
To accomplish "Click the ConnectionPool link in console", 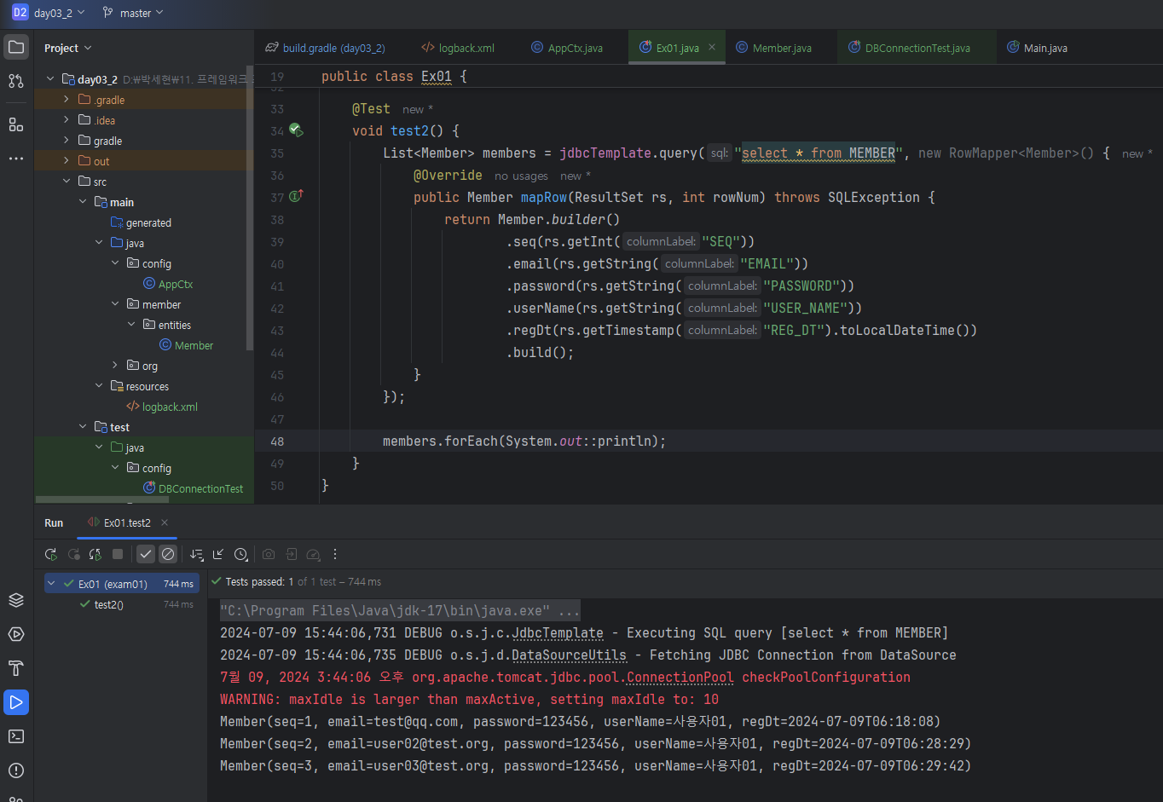I will pyautogui.click(x=680, y=678).
